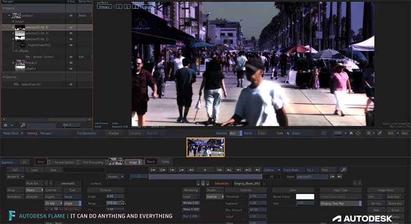Toggle visibility eye for Primary1 row
411x224 pixels.
(71, 63)
